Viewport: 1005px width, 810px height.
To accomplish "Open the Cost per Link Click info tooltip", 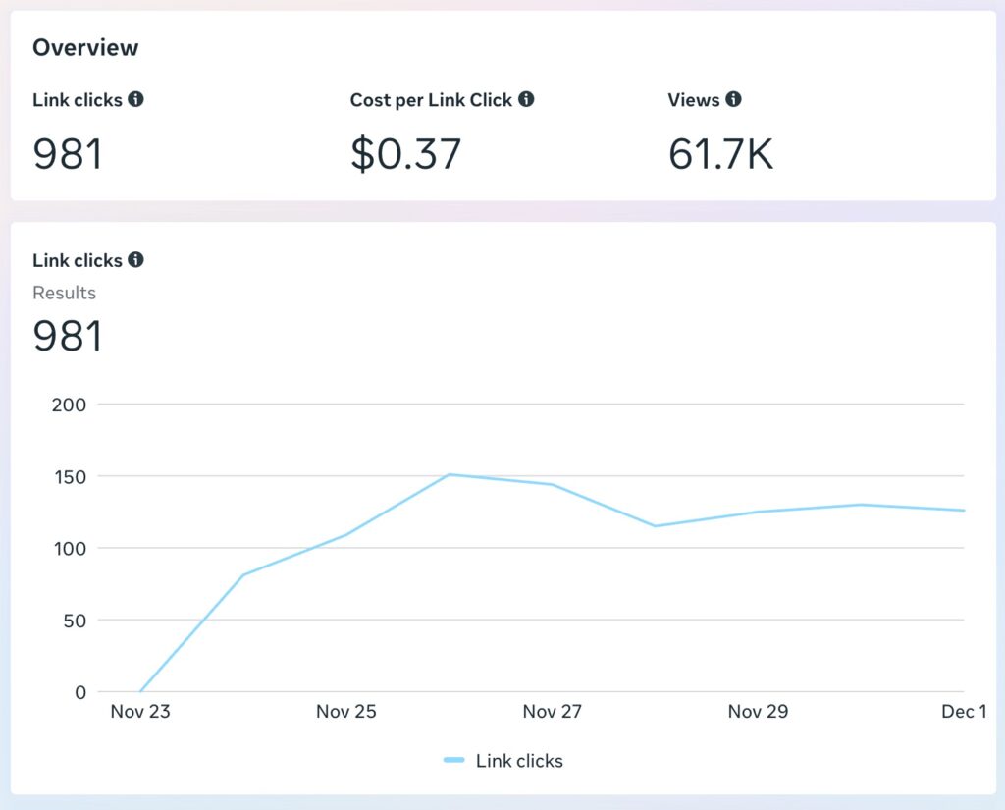I will point(526,99).
